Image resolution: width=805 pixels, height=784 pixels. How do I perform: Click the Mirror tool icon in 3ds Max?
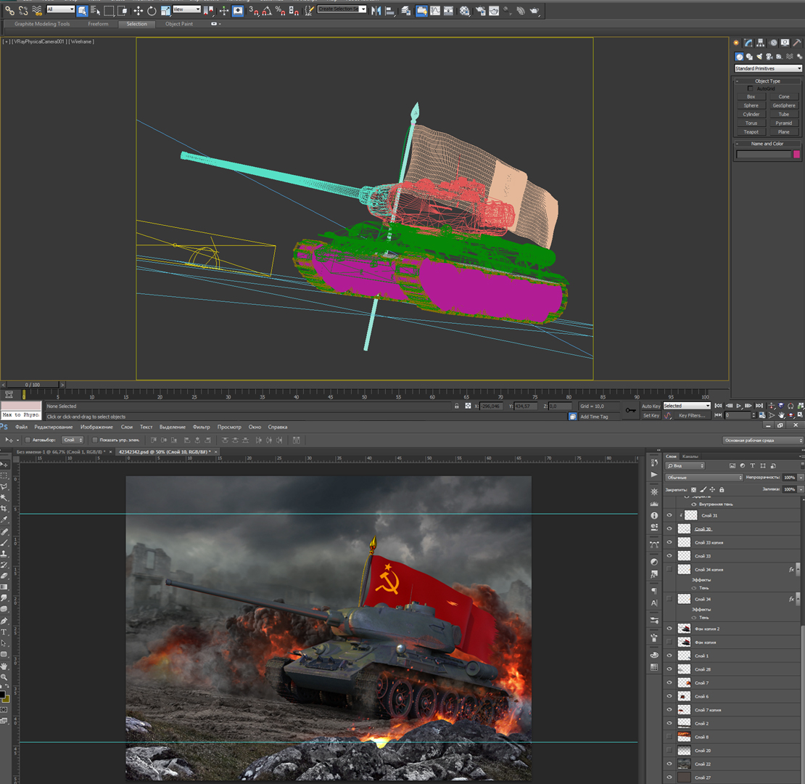[376, 10]
